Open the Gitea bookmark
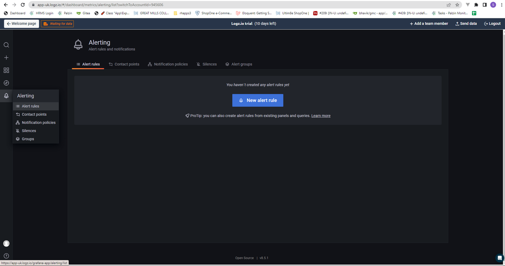The height and width of the screenshot is (266, 505). [83, 13]
